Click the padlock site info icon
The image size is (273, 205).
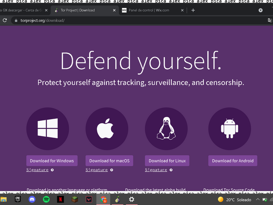[x=16, y=21]
